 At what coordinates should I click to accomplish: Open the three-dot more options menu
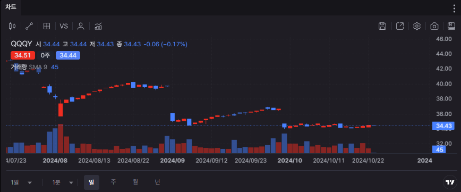(x=455, y=8)
